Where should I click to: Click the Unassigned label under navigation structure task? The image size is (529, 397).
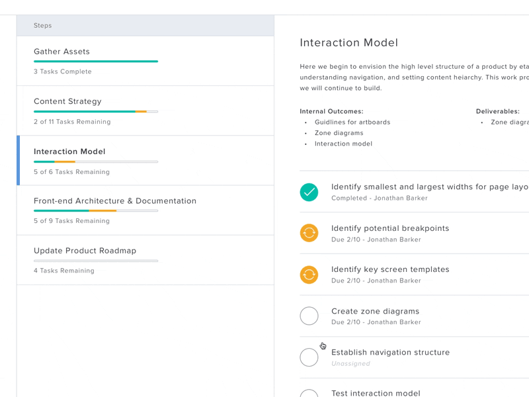pos(350,363)
